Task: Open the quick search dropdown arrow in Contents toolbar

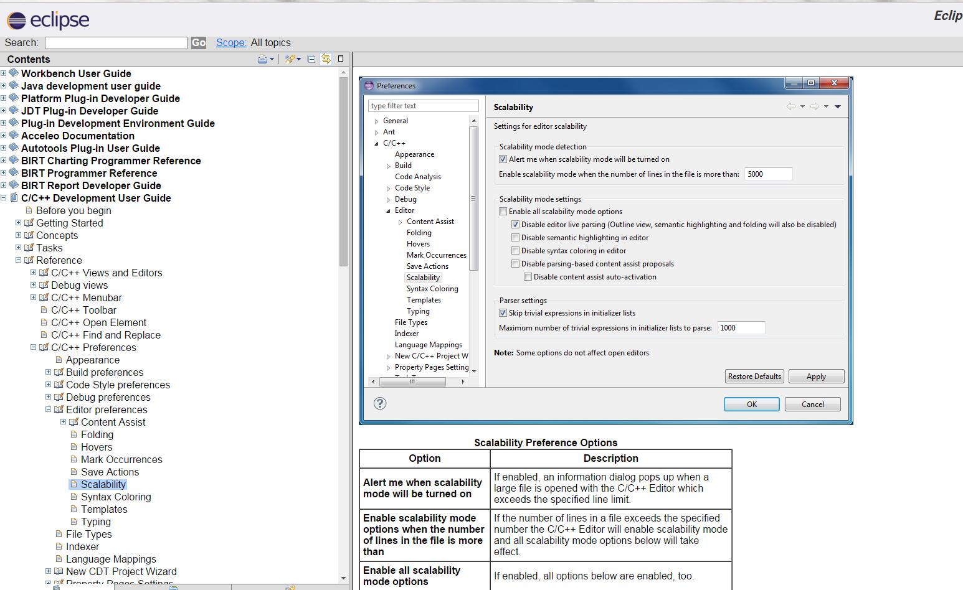Action: [x=299, y=60]
